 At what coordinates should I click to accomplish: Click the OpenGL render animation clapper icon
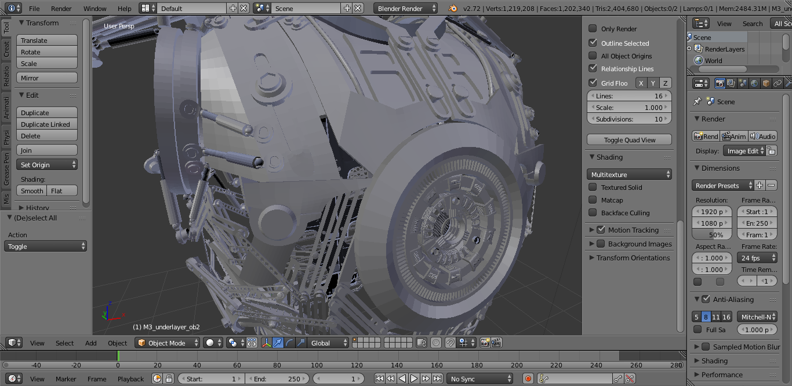tap(496, 343)
